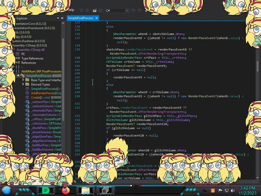Click the _cartoonPass field icon
The image size is (261, 196).
[28, 102]
